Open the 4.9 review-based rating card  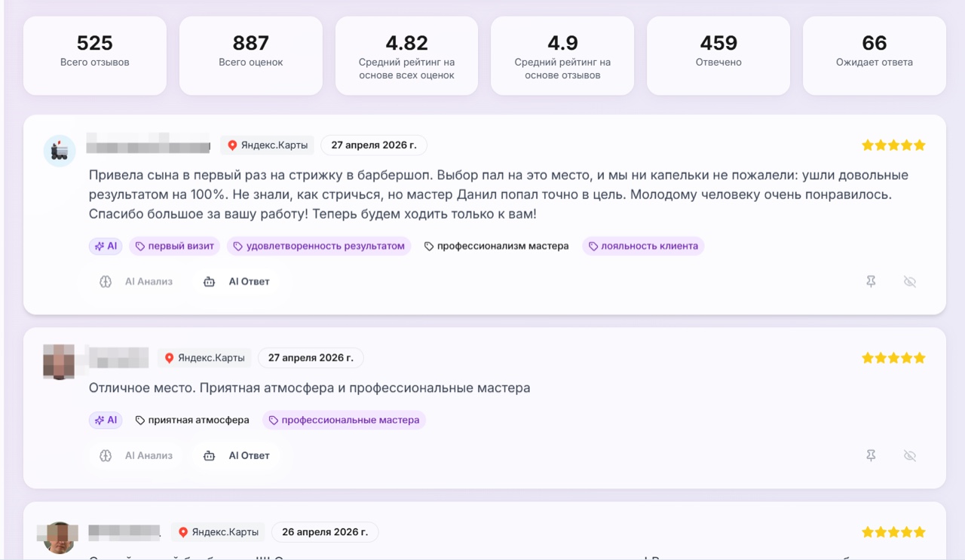[562, 56]
